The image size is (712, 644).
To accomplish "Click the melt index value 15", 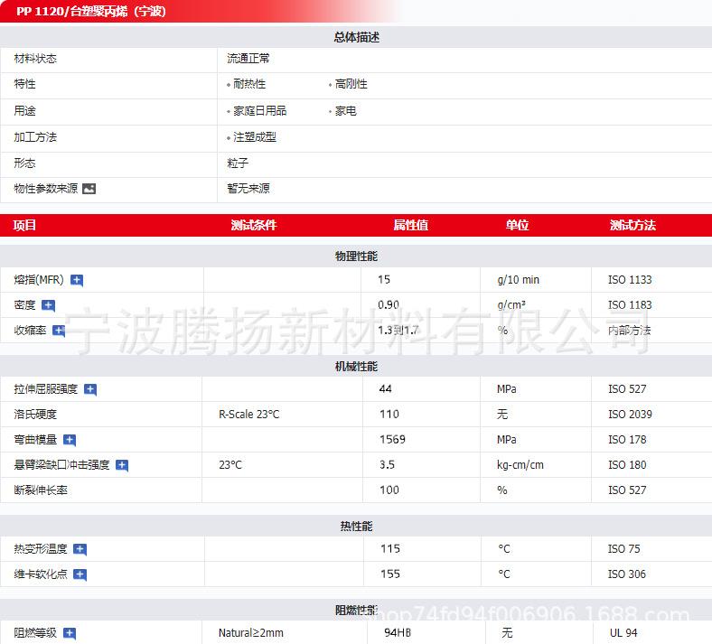I will (384, 280).
